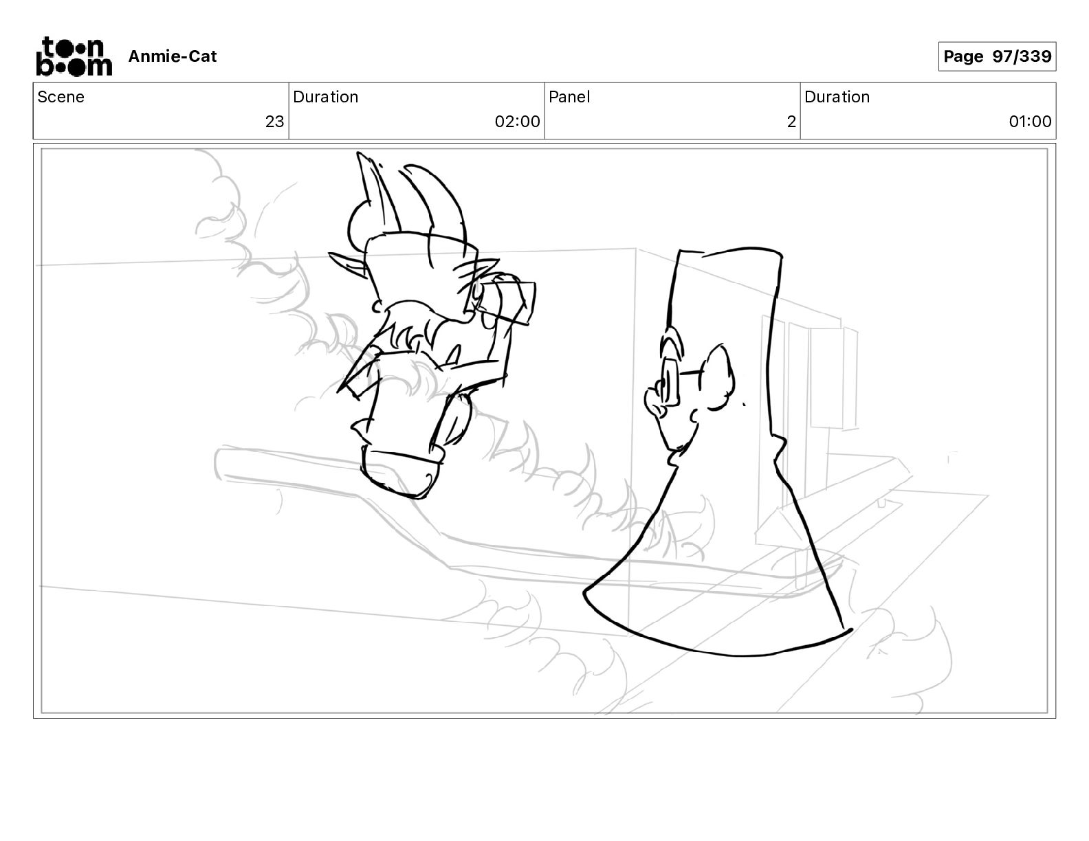Click the Toon Boom logo

pyautogui.click(x=74, y=56)
